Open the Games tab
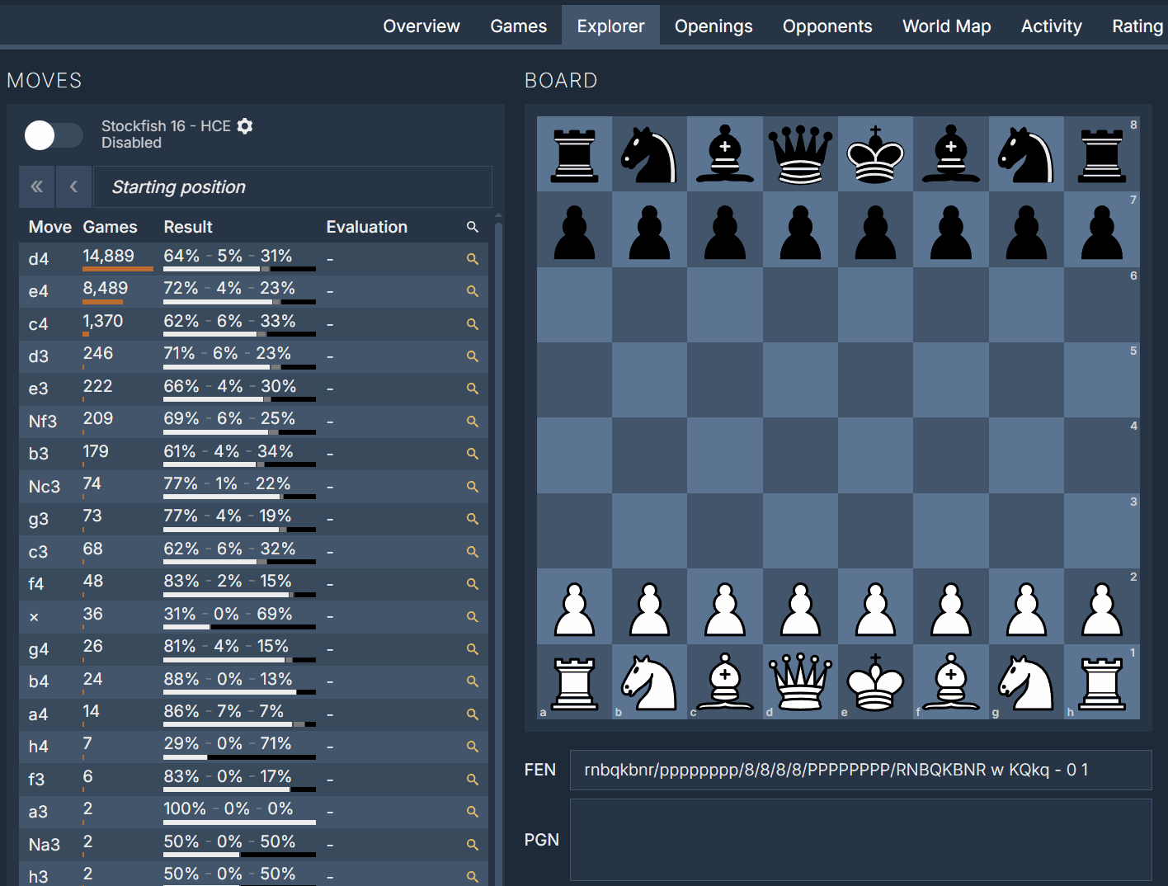Viewport: 1168px width, 886px height. click(518, 26)
